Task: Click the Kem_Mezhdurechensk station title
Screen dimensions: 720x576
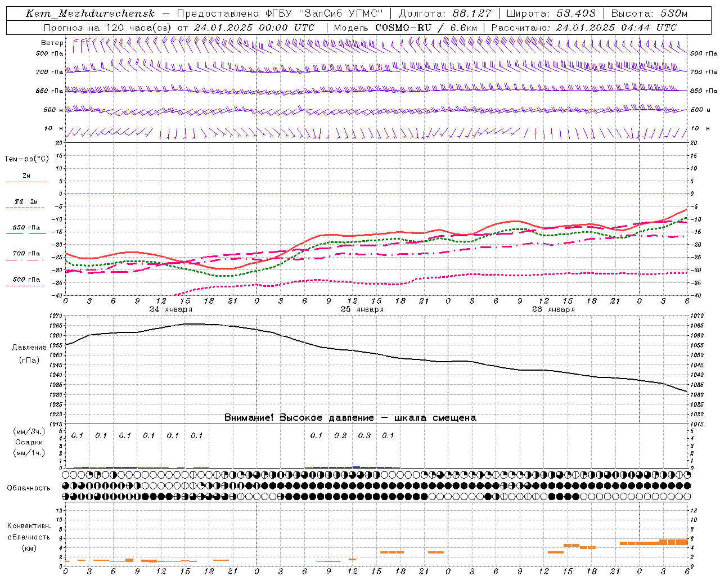Action: [90, 13]
